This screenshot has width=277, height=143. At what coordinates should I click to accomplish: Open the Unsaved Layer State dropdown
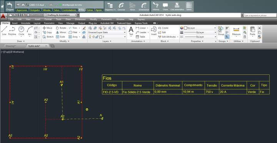pos(107,32)
